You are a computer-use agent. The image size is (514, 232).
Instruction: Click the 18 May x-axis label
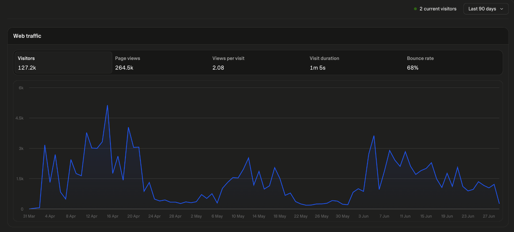[280, 216]
